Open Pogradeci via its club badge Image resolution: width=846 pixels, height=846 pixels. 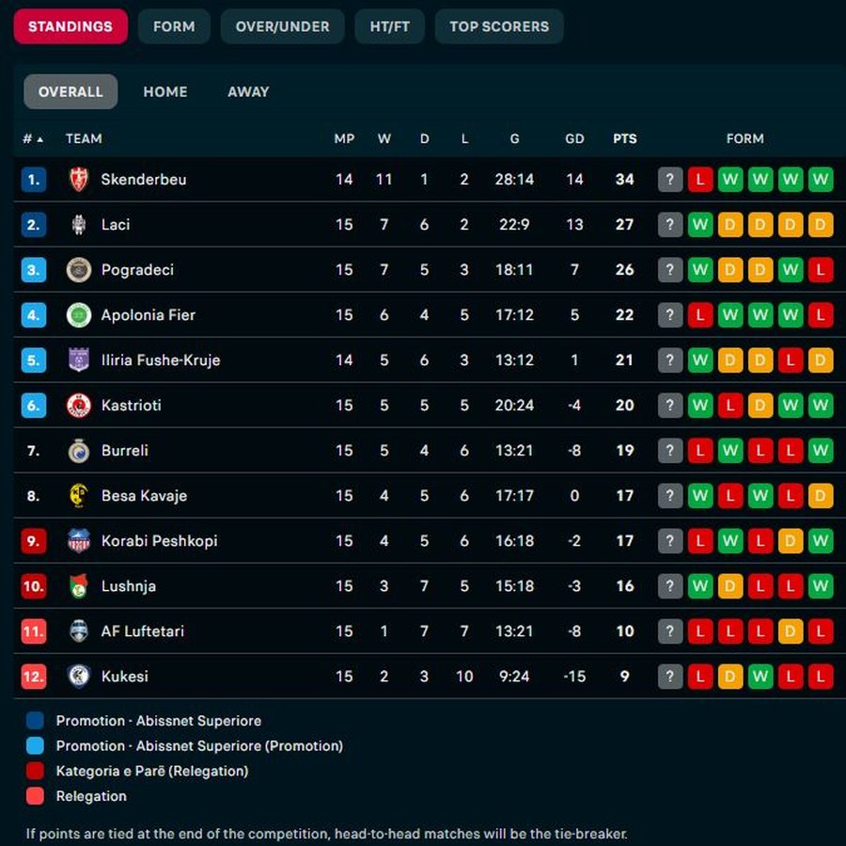[x=79, y=269]
